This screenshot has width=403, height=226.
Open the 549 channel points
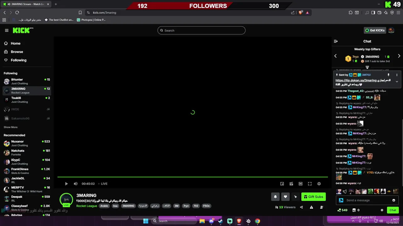click(x=342, y=210)
